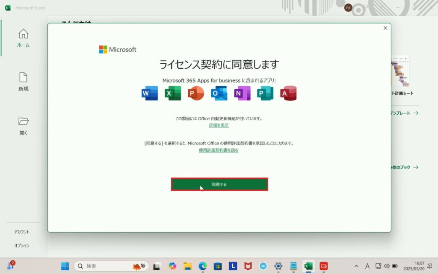Click the Excel icon on the taskbar
Image resolution: width=438 pixels, height=274 pixels.
tap(308, 266)
